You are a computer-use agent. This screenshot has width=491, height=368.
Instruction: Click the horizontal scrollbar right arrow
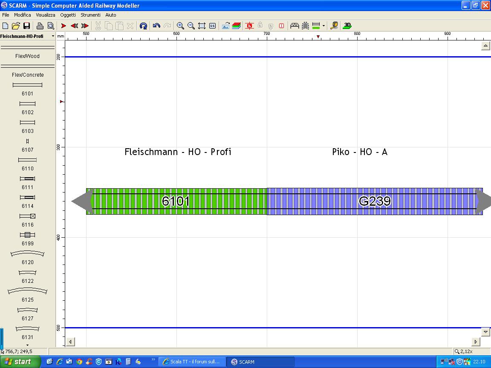pyautogui.click(x=476, y=342)
